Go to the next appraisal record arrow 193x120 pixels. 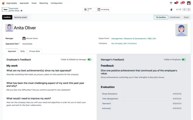point(189,9)
